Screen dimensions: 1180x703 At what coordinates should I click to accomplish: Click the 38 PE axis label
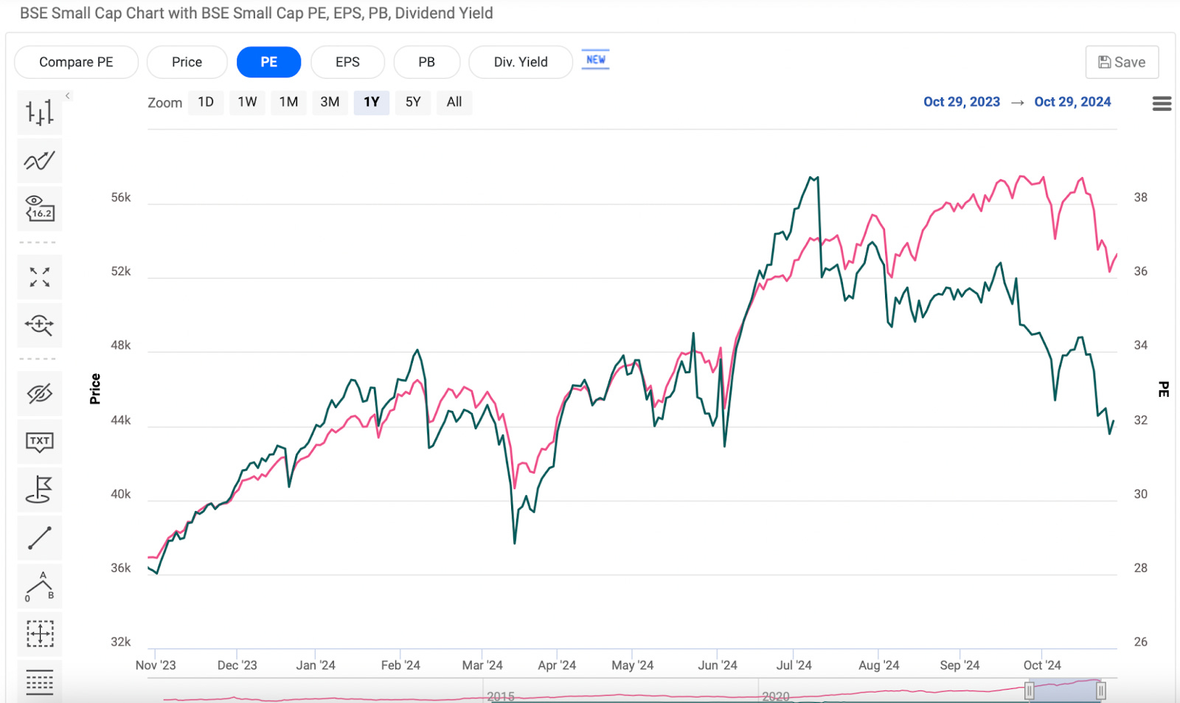click(1141, 198)
